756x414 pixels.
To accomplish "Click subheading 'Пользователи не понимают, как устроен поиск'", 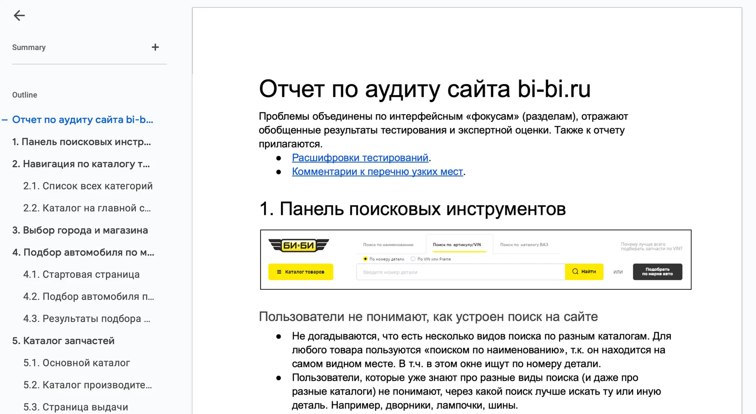I will pyautogui.click(x=428, y=317).
